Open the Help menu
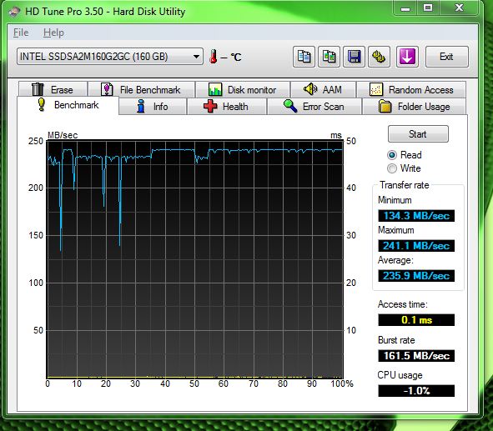Screen dimensions: 493x431 [53, 33]
